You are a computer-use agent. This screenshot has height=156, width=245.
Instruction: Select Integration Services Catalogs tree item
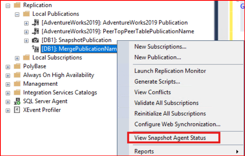(x=60, y=93)
